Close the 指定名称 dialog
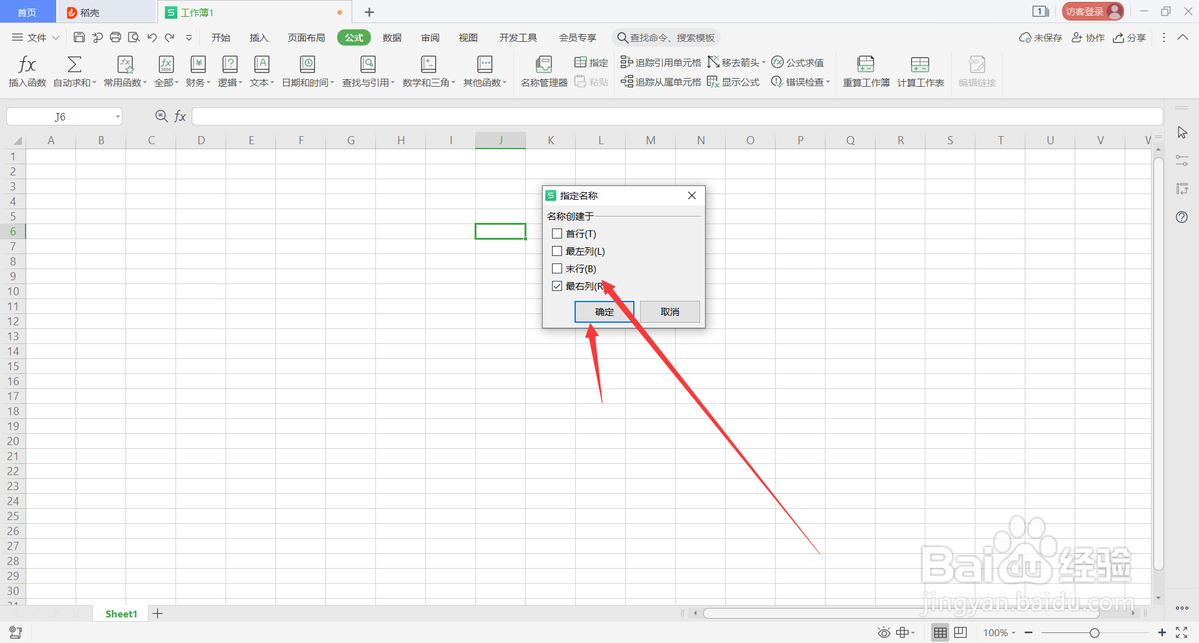 point(692,195)
